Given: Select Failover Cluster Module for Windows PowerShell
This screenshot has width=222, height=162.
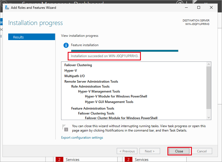Looking at the screenshot, I should click(x=121, y=118).
